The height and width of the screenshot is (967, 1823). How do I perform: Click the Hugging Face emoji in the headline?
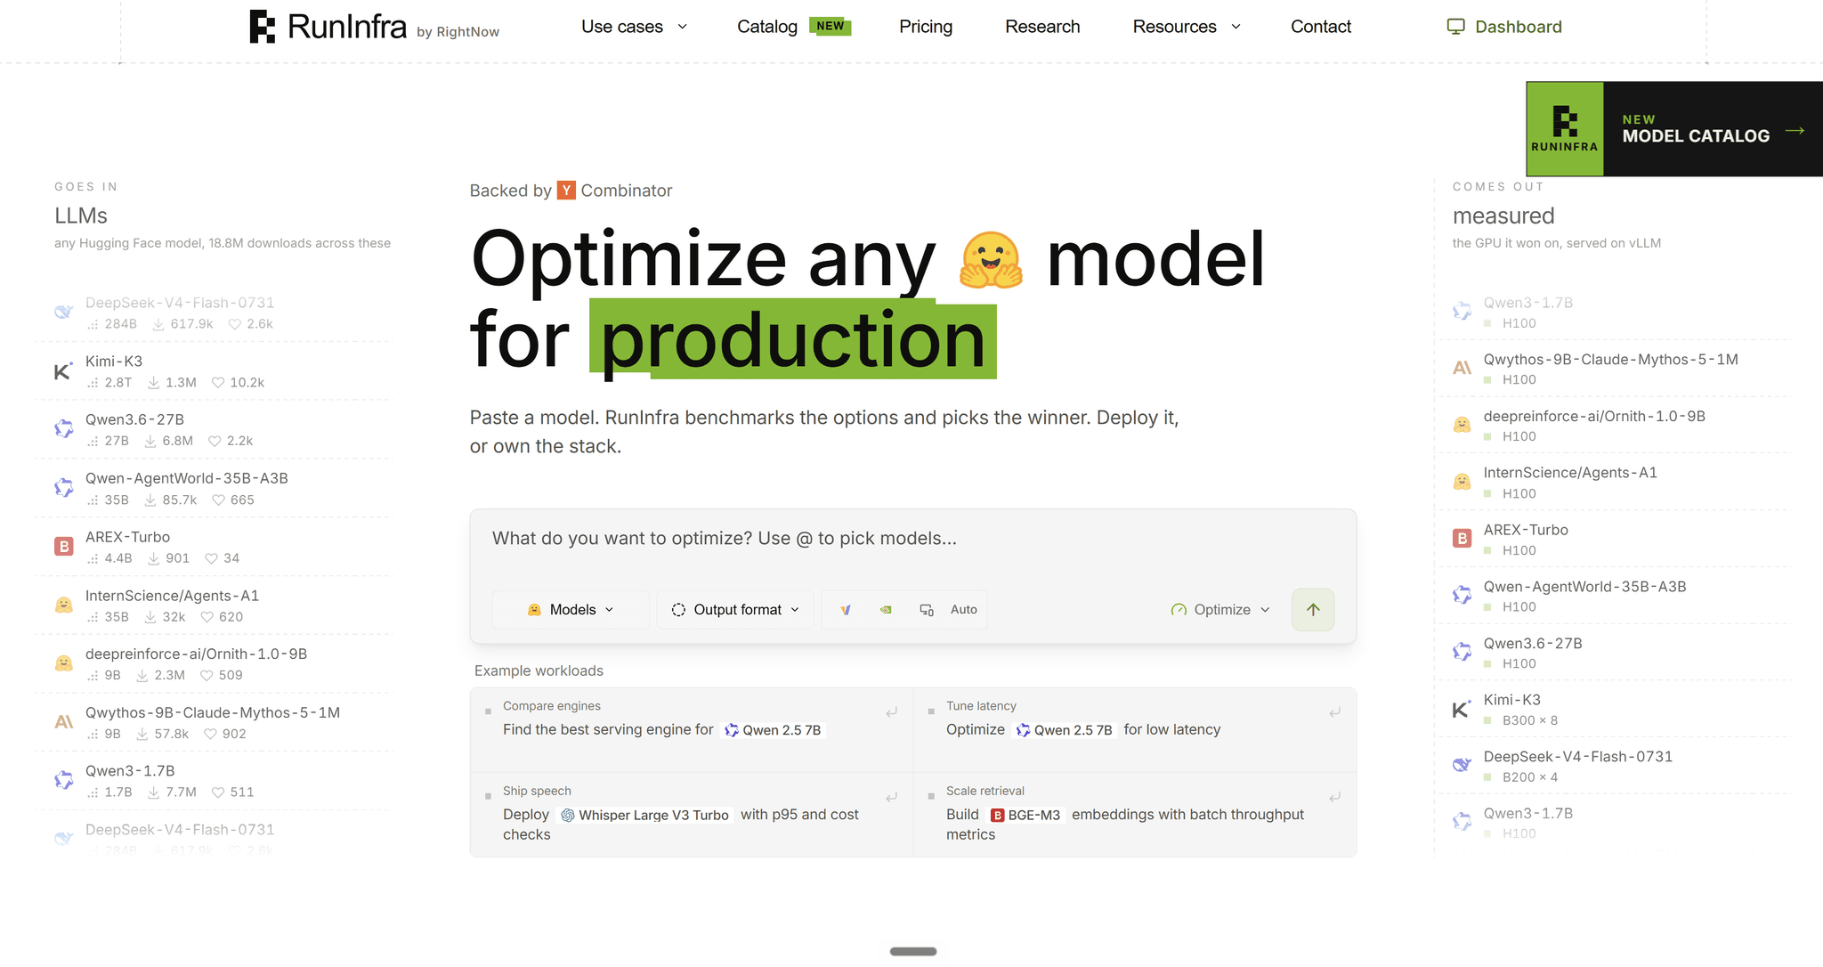pyautogui.click(x=991, y=260)
